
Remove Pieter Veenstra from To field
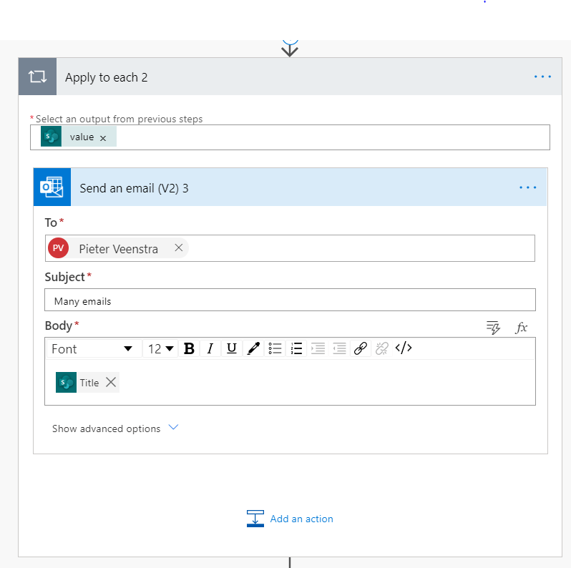(x=178, y=248)
